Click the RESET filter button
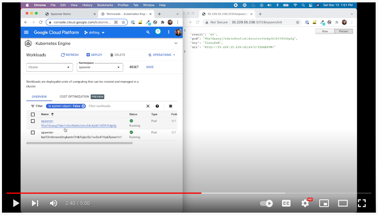This screenshot has width=378, height=215. tap(134, 67)
